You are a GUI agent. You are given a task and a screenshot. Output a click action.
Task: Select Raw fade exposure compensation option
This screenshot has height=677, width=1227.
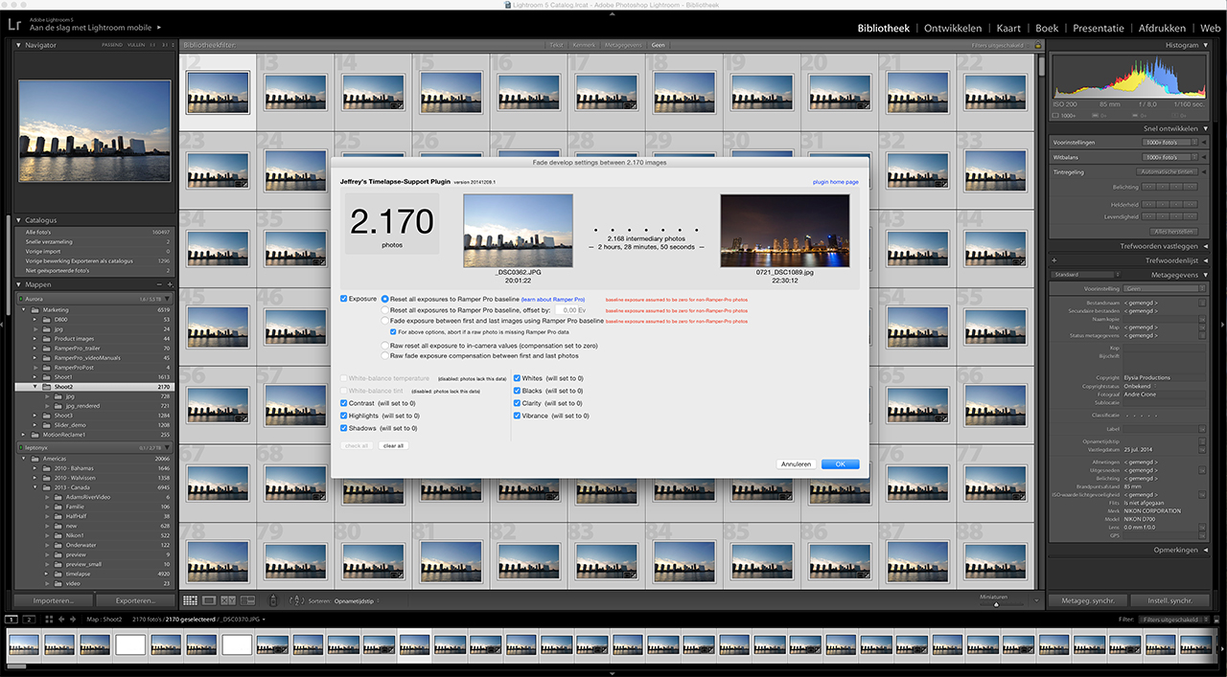385,355
